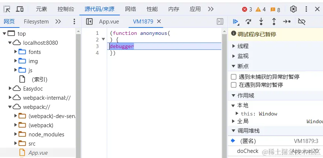Open the 网络 tab

click(x=131, y=9)
